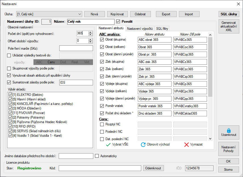Click the green checkmark Vybrat VŠE icon
The image size is (243, 177).
(x=108, y=144)
